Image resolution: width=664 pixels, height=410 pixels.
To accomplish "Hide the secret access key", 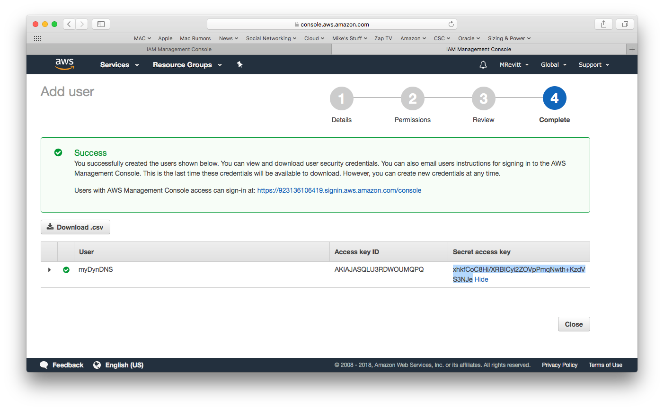I will 481,279.
